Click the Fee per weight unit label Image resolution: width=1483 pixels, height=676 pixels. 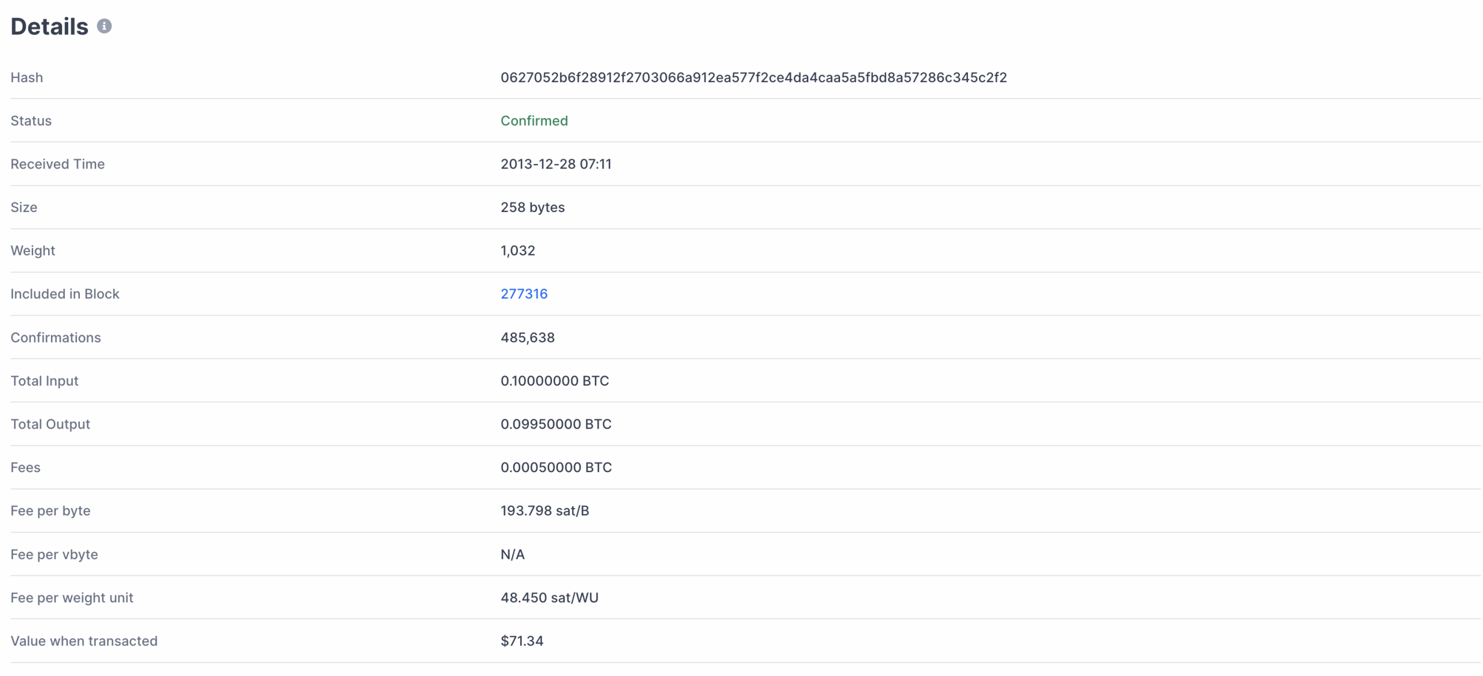pos(72,598)
